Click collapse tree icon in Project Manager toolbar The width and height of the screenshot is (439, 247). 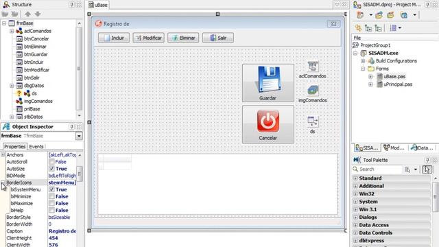(x=378, y=27)
